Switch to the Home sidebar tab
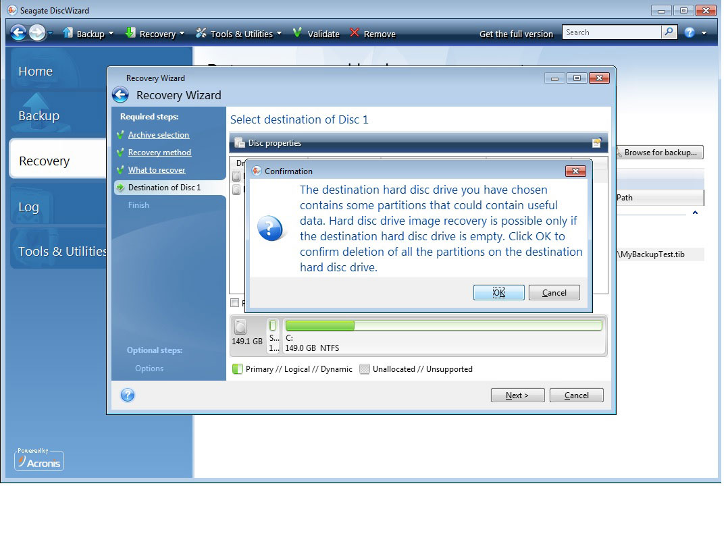Viewport: 728px width, 546px height. click(35, 72)
